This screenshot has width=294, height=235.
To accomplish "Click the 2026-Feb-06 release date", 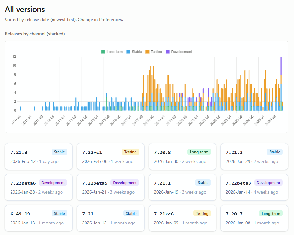I will (95, 162).
